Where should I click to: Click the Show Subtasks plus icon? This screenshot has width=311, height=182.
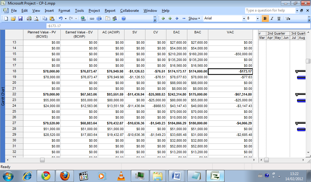click(x=177, y=19)
